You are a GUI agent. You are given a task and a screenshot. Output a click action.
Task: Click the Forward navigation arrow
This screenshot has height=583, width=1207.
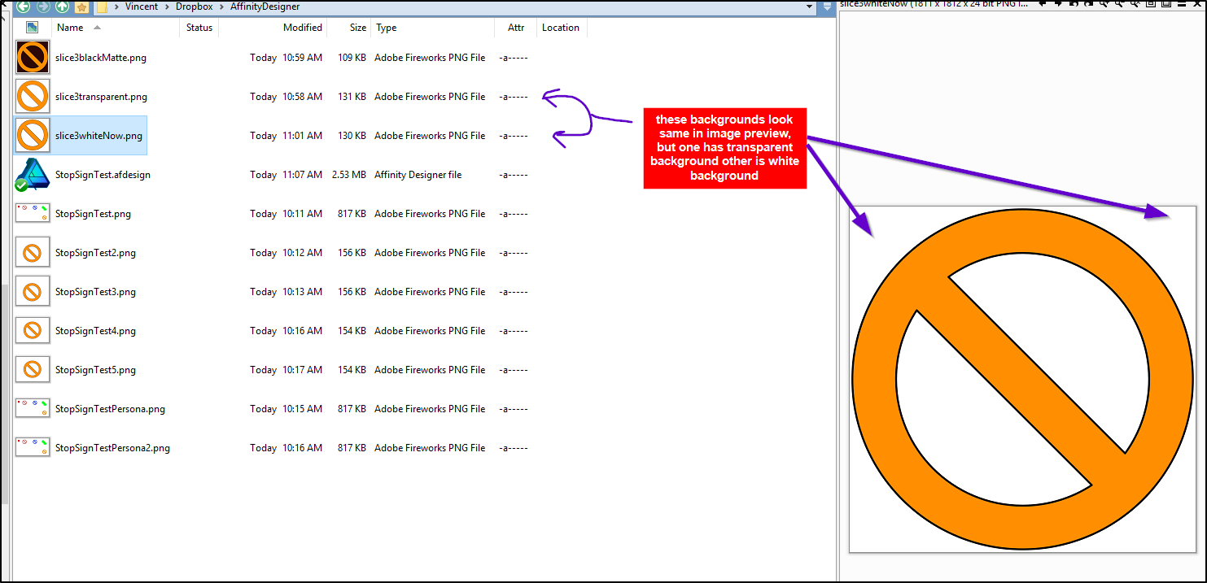pyautogui.click(x=43, y=7)
